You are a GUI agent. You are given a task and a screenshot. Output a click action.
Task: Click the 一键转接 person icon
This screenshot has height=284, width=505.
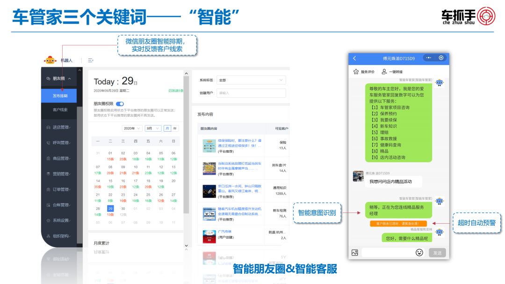point(384,71)
